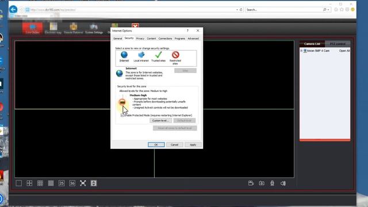Image resolution: width=368 pixels, height=207 pixels.
Task: Open the Electronic map module
Action: coord(53,28)
